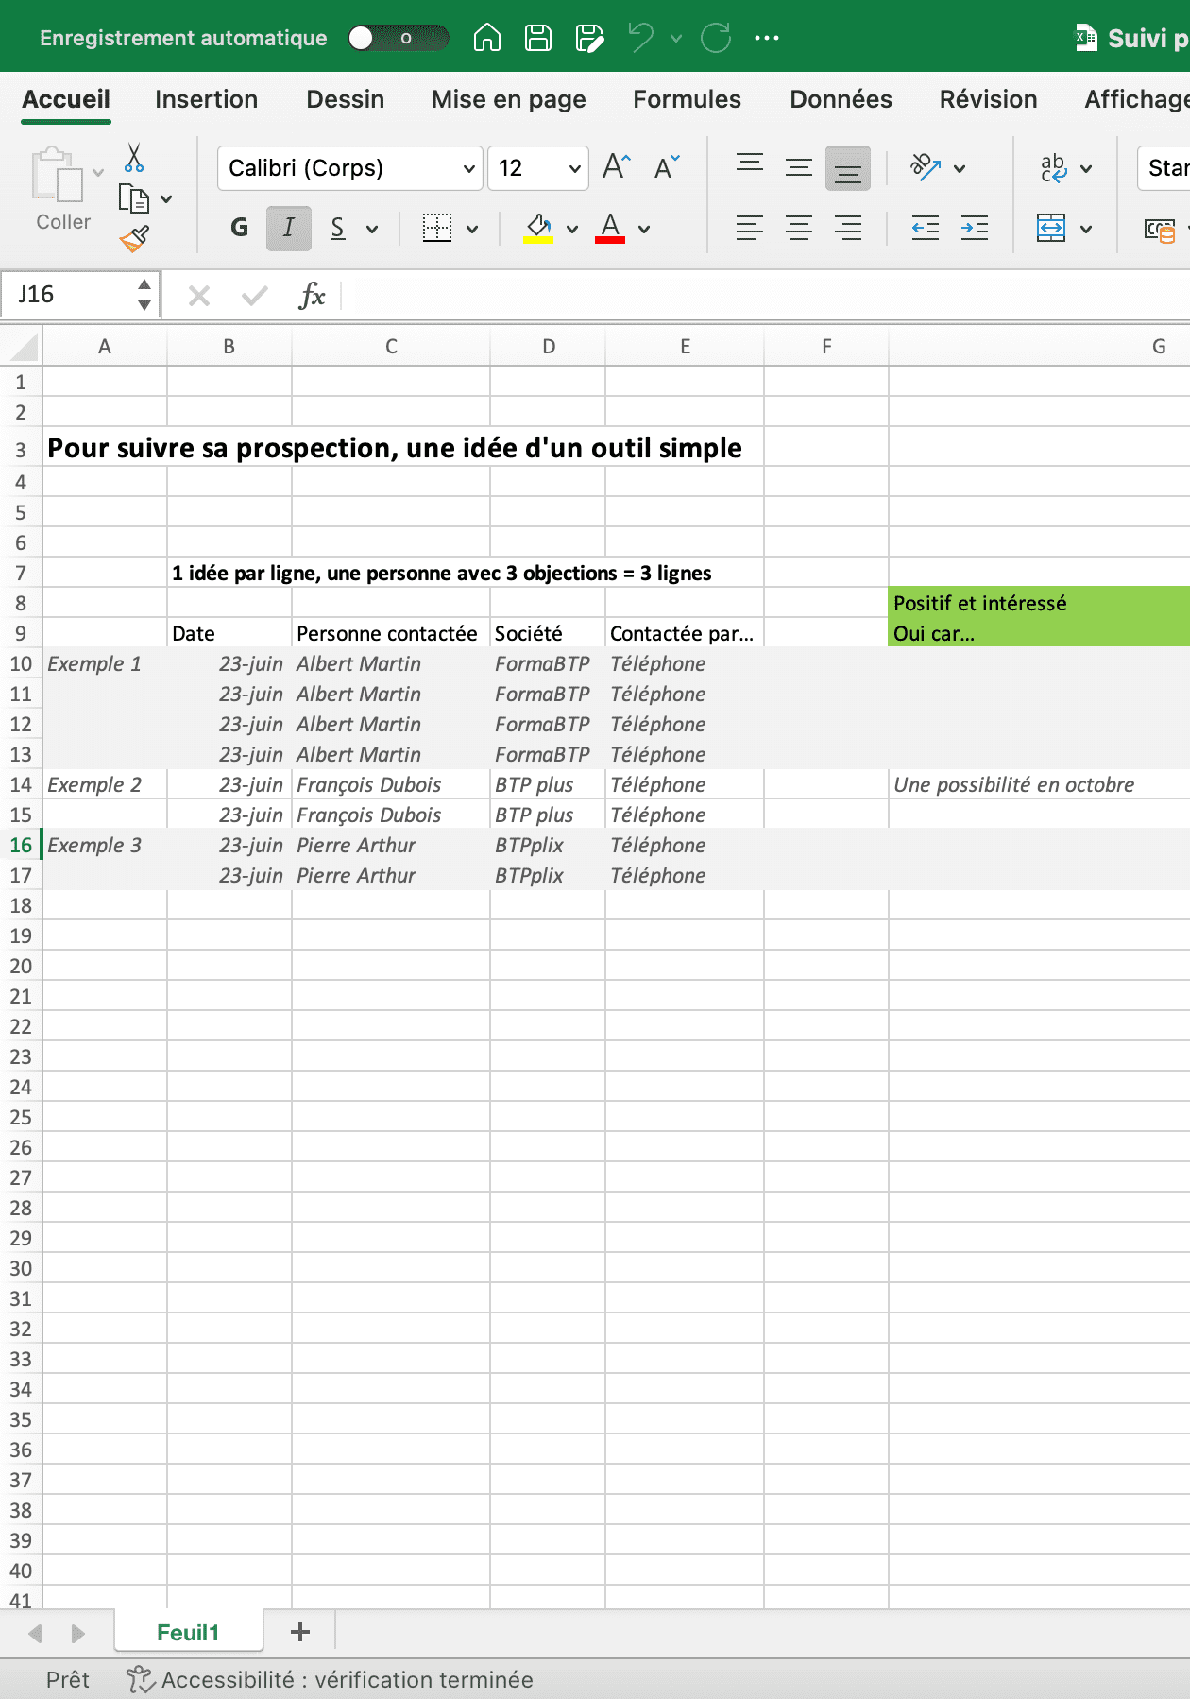Open the font size 12 dropdown
The image size is (1190, 1699).
[x=538, y=168]
